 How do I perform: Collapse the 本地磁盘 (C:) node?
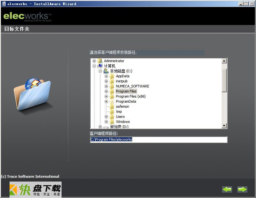pos(100,71)
